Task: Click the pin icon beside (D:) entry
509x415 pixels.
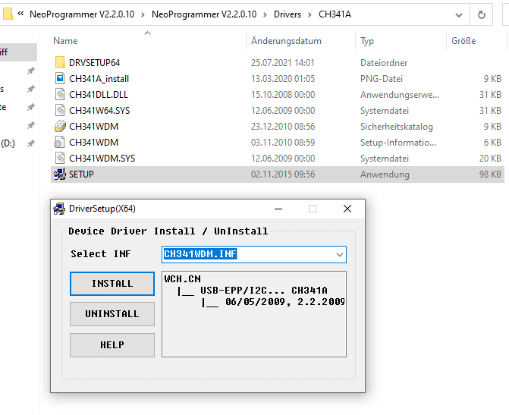Action: pyautogui.click(x=31, y=143)
